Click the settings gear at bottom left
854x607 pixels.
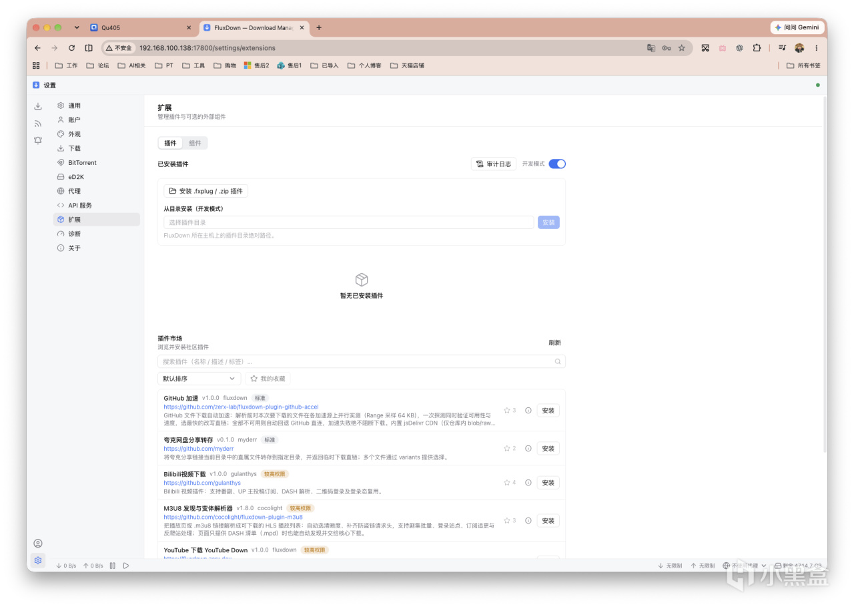[38, 560]
